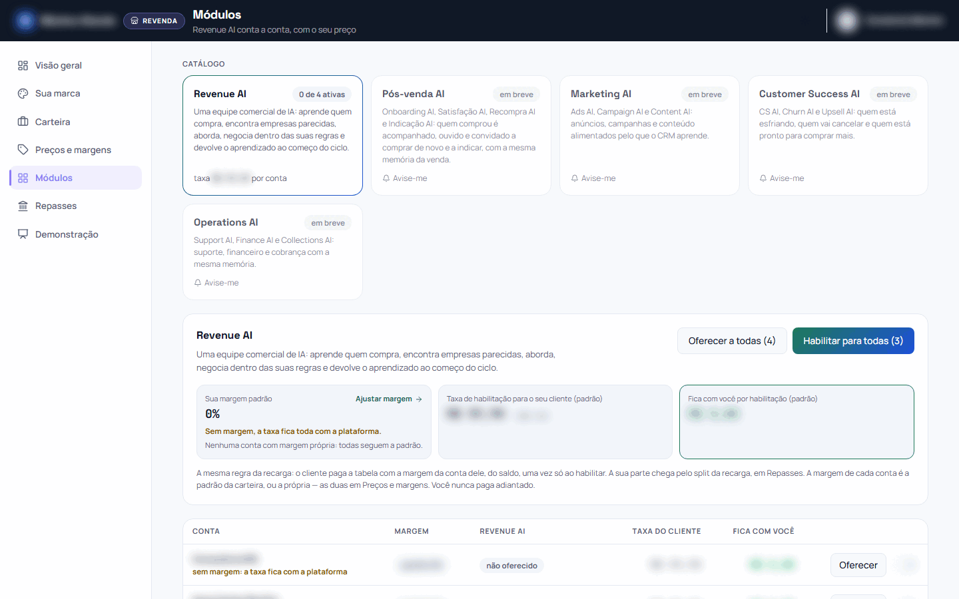Open the Visão geral menu item
959x599 pixels.
pyautogui.click(x=75, y=65)
